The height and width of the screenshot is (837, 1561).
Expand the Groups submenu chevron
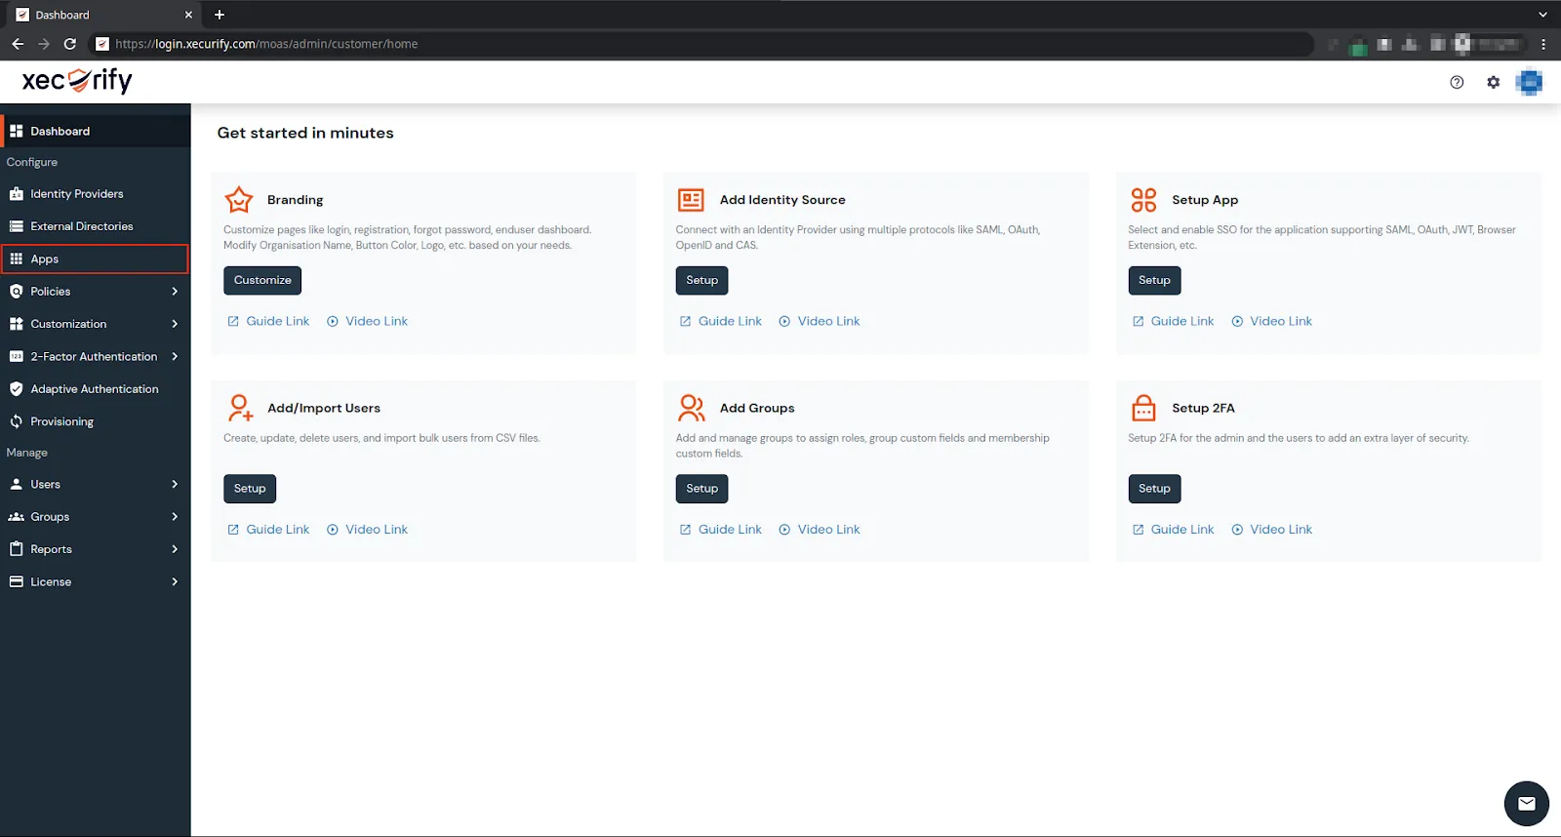pyautogui.click(x=175, y=517)
